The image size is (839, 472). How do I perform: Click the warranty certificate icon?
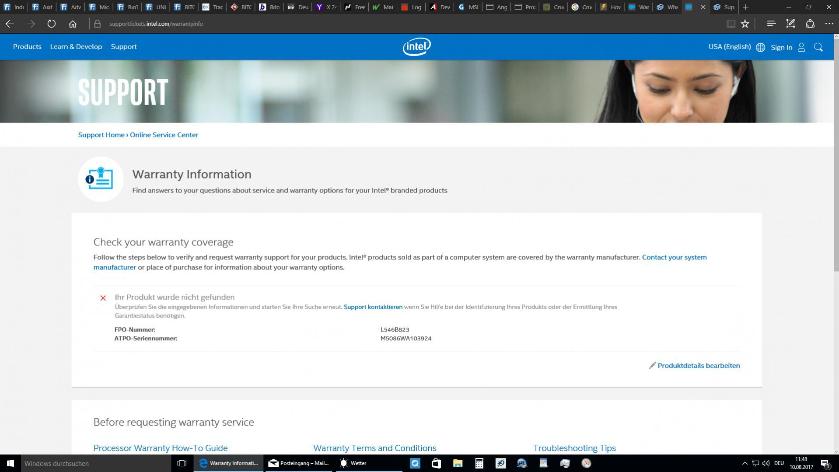pos(101,179)
